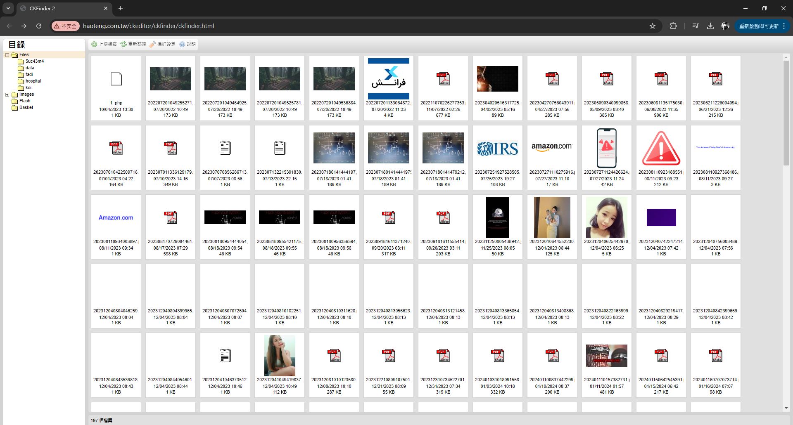Reload the current page
Viewport: 793px width, 425px height.
tap(39, 26)
